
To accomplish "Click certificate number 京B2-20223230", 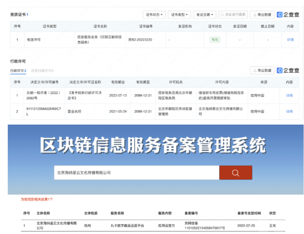I will coord(140,40).
